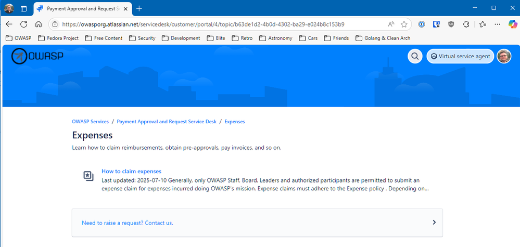Open the Fedora Project bookmarks folder

tap(58, 38)
